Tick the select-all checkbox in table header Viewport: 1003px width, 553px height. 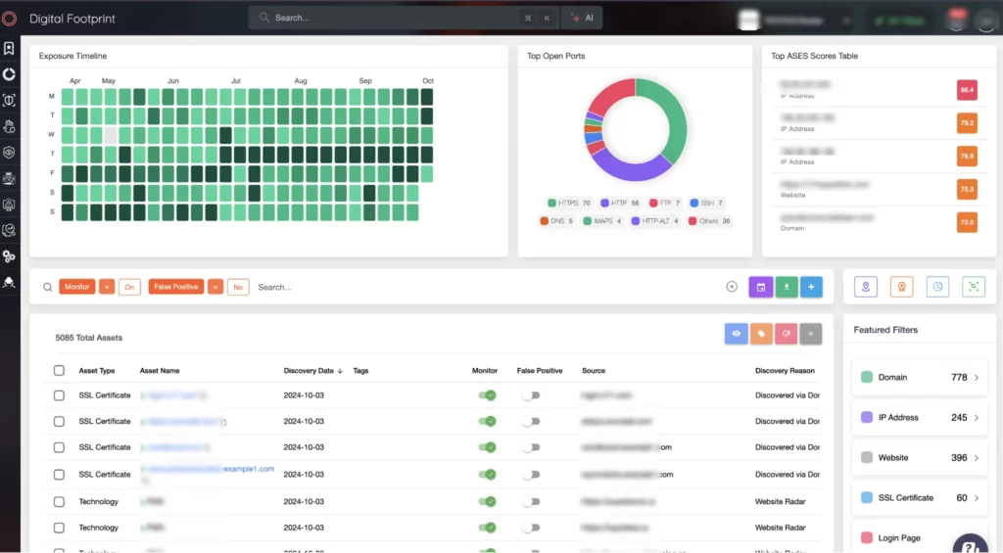click(x=59, y=371)
